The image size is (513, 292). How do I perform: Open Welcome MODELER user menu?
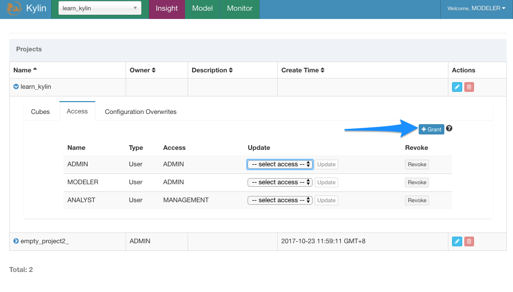tap(477, 9)
